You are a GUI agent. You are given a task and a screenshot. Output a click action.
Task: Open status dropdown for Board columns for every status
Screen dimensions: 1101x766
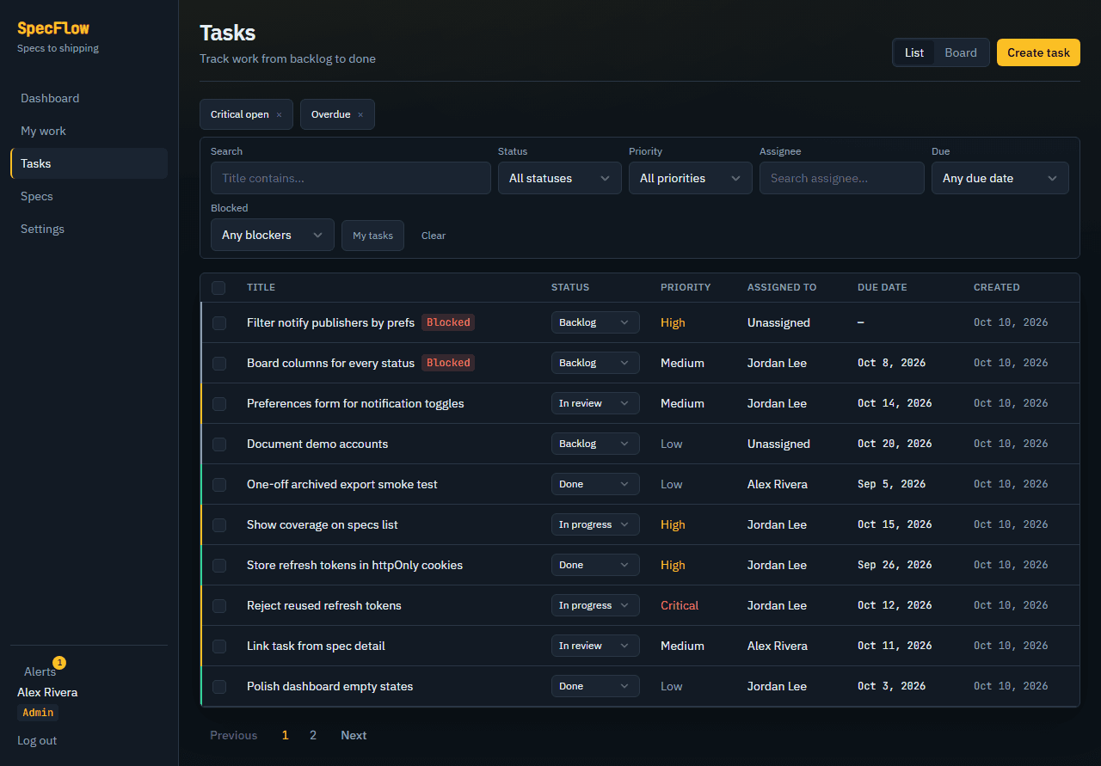(595, 363)
